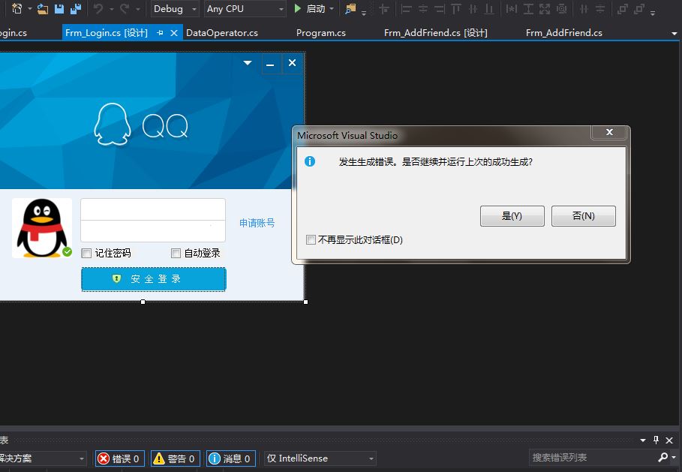The width and height of the screenshot is (682, 472).
Task: Click the Make Vertical Spacing Equal icon
Action: coord(600,9)
